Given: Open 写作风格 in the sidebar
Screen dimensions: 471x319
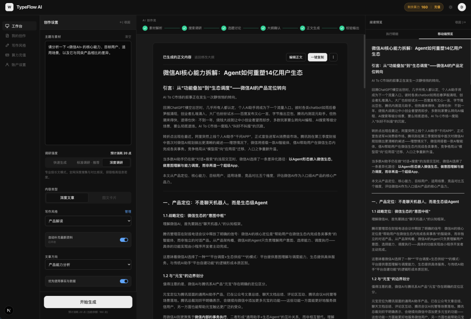Looking at the screenshot, I should (x=20, y=45).
